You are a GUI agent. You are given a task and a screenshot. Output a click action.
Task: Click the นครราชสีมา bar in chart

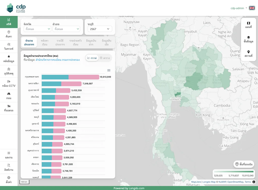[x=61, y=84]
